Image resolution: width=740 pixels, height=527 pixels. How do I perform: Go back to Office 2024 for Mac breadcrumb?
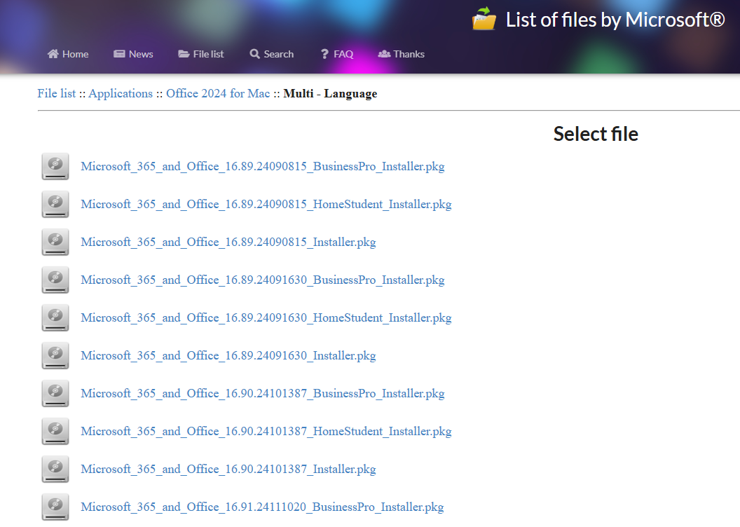click(218, 94)
